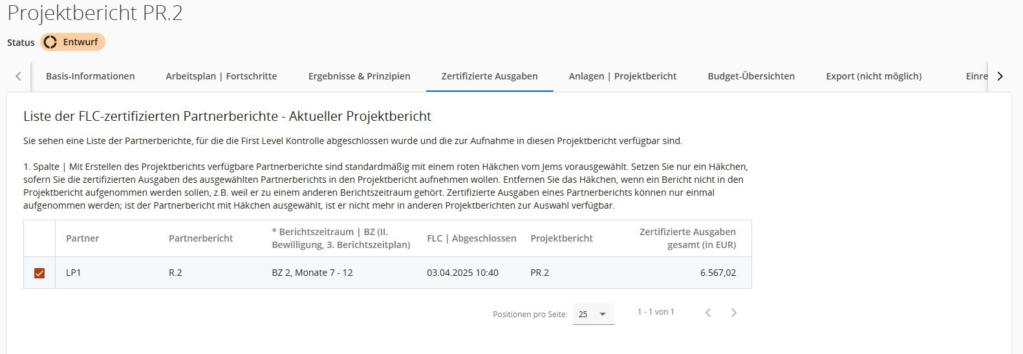Open the Budget-Übersichten tab
The image size is (1023, 354).
pos(751,76)
